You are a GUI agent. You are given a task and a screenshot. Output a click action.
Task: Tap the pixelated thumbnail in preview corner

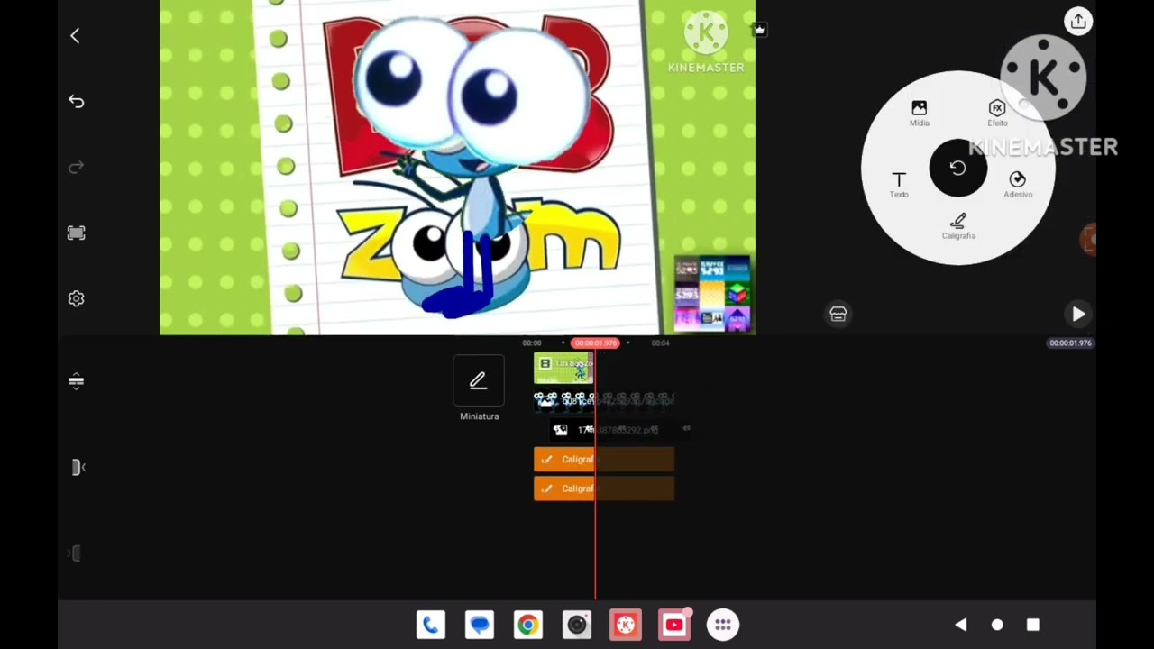click(712, 294)
